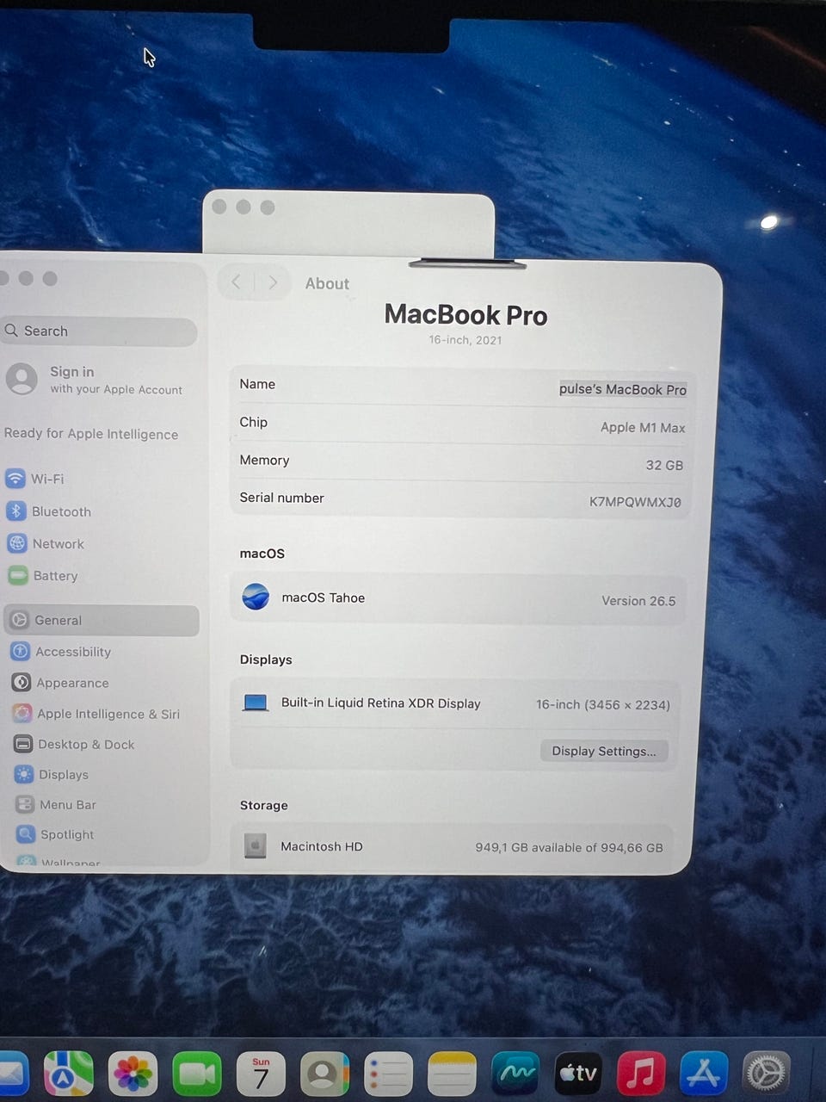Launch Music from the Dock

pyautogui.click(x=641, y=1074)
